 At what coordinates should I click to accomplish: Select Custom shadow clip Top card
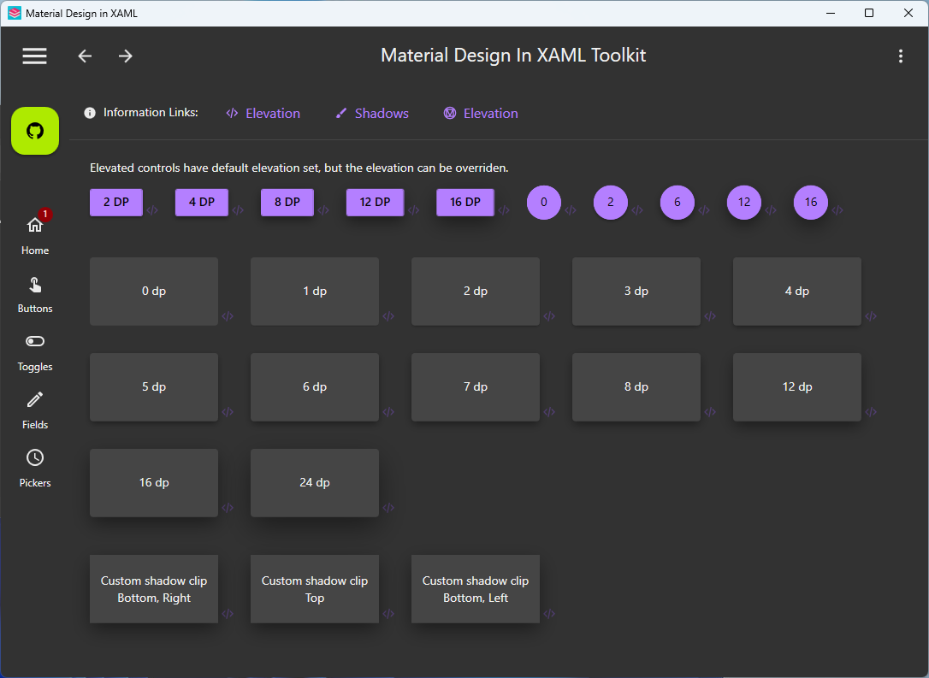tap(315, 589)
